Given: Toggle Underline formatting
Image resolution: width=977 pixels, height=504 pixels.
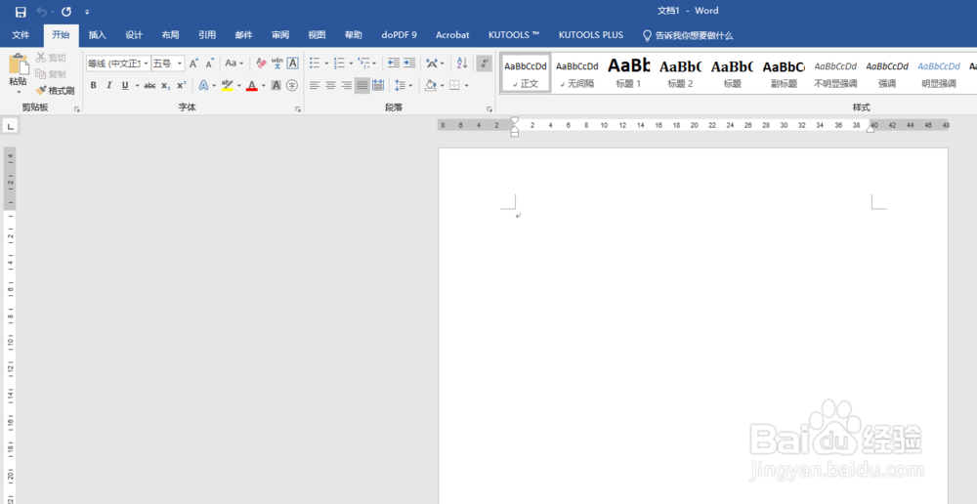Looking at the screenshot, I should tap(125, 85).
